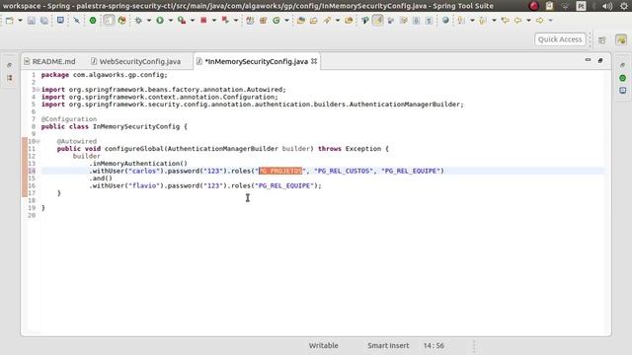Click the Previous Annotation icon
This screenshot has width=632, height=355.
tap(483, 20)
